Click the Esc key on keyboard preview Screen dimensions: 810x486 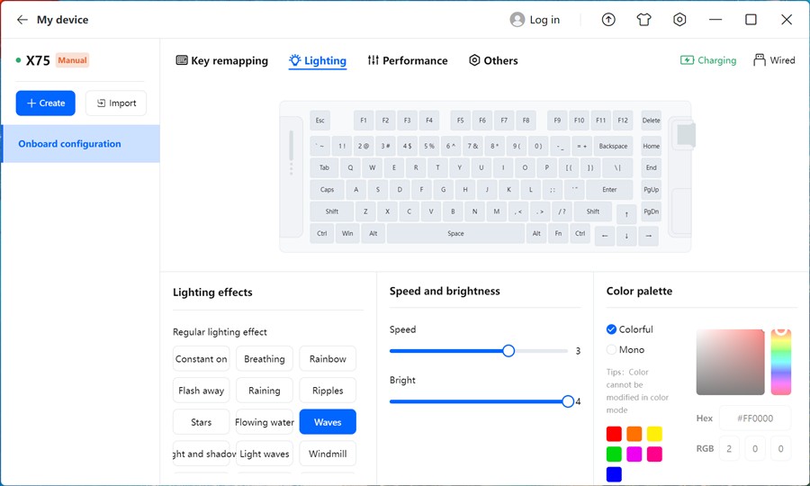tap(319, 121)
